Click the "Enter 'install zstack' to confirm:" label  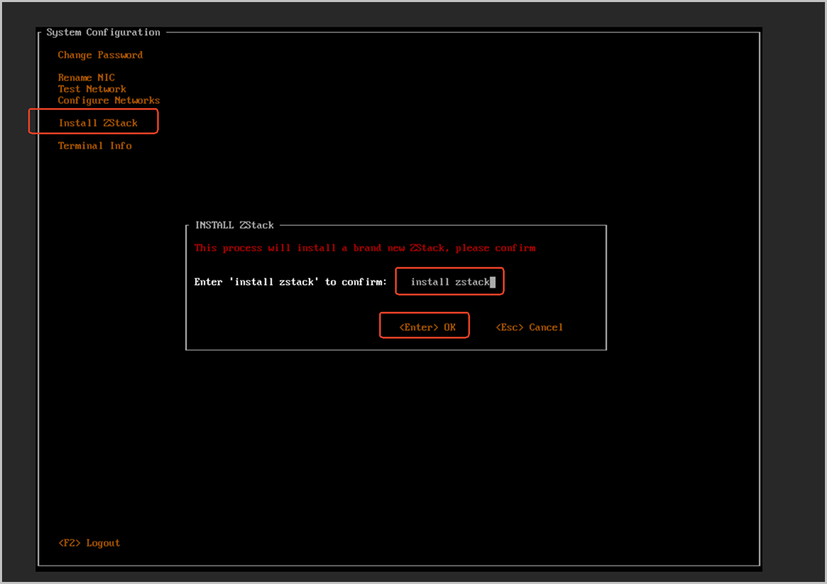point(291,282)
